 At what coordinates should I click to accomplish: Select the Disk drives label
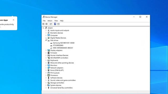54,40
